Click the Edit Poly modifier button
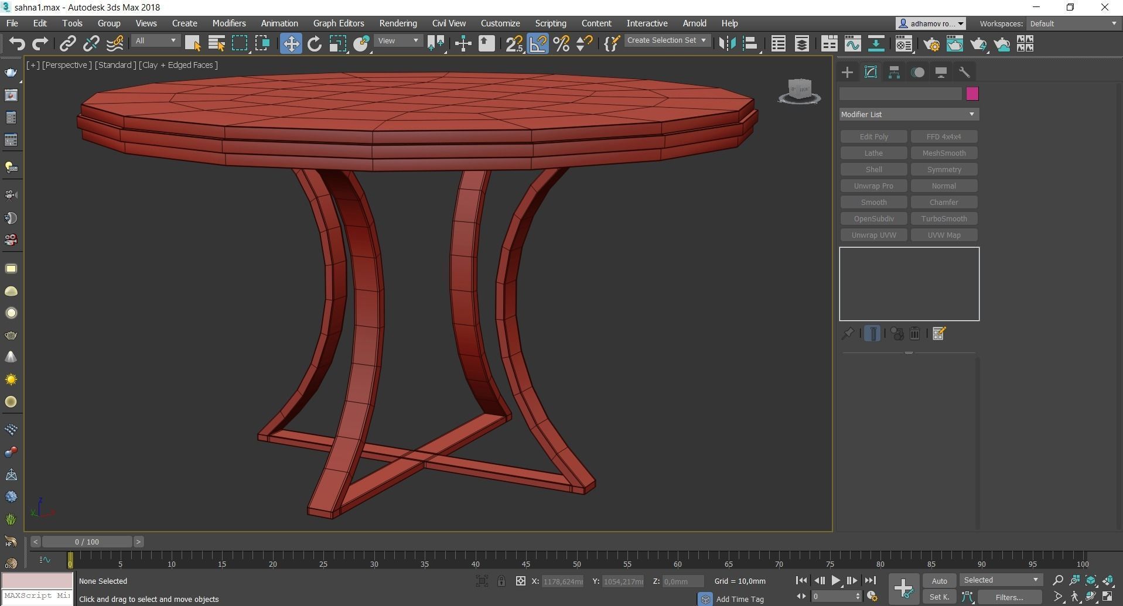Image resolution: width=1123 pixels, height=606 pixels. pos(873,136)
